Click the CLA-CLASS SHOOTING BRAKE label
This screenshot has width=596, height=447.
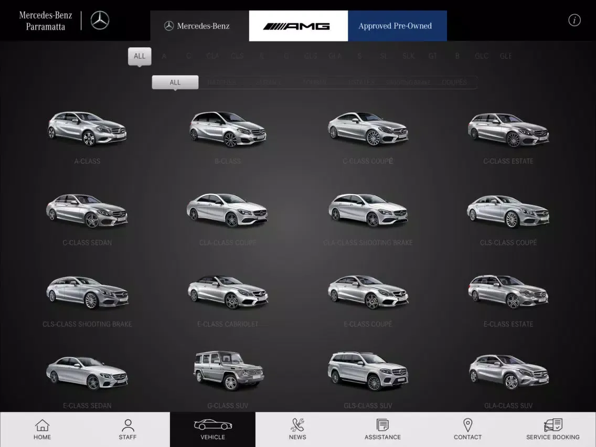(368, 242)
